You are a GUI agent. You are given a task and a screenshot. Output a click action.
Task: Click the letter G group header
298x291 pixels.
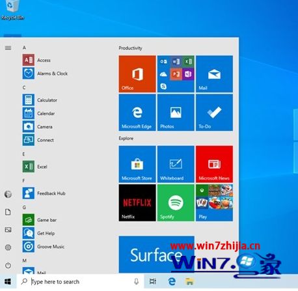point(24,207)
